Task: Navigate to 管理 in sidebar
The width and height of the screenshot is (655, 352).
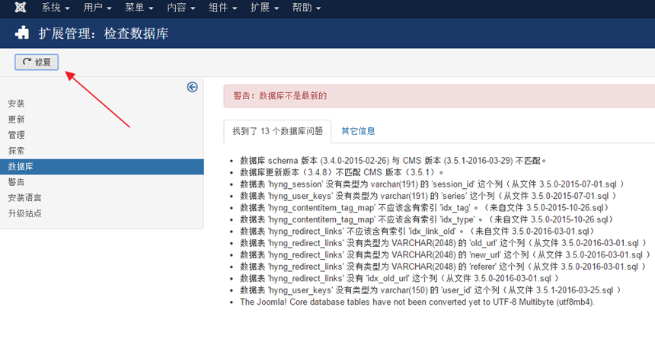Action: point(16,135)
